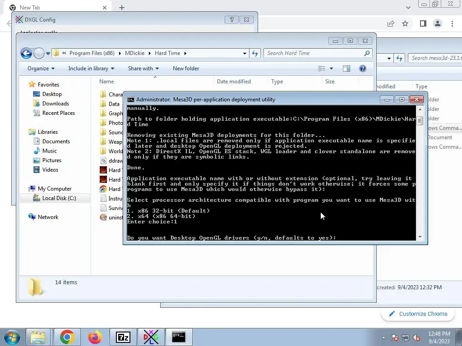
Task: Close the New Tab tab
Action: click(105, 8)
